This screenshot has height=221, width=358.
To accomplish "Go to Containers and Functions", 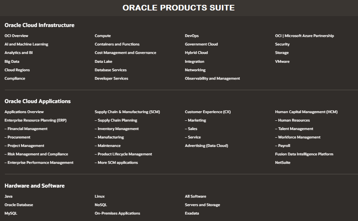I will click(117, 44).
